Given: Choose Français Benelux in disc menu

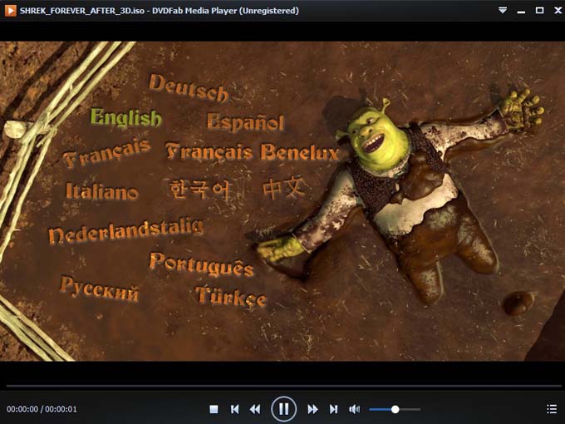Looking at the screenshot, I should pos(253,152).
